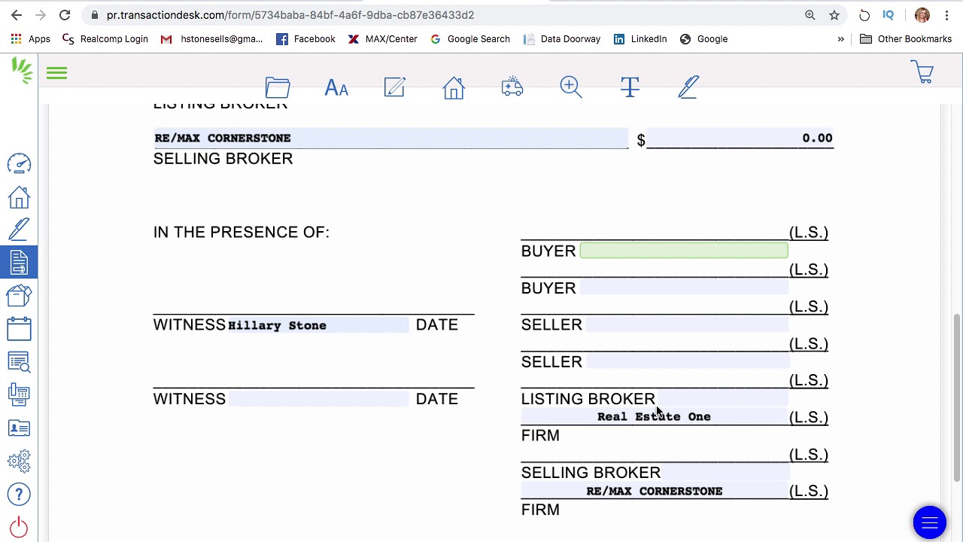This screenshot has height=542, width=963.
Task: Click the top RE/MAX CORNERSTONE selling broker field
Action: point(390,138)
